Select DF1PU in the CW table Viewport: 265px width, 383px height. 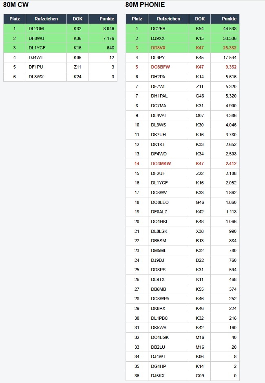coord(36,67)
